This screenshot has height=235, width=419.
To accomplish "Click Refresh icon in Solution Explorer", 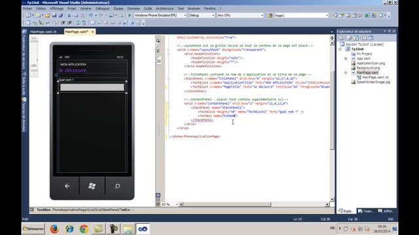I will tap(356, 38).
